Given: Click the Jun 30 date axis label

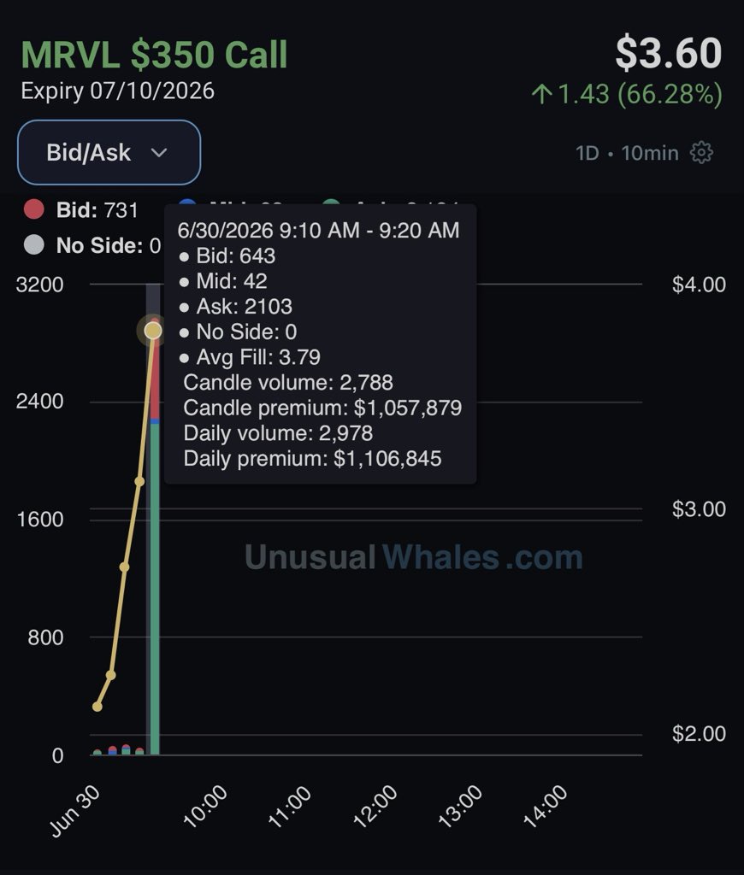Looking at the screenshot, I should [75, 810].
